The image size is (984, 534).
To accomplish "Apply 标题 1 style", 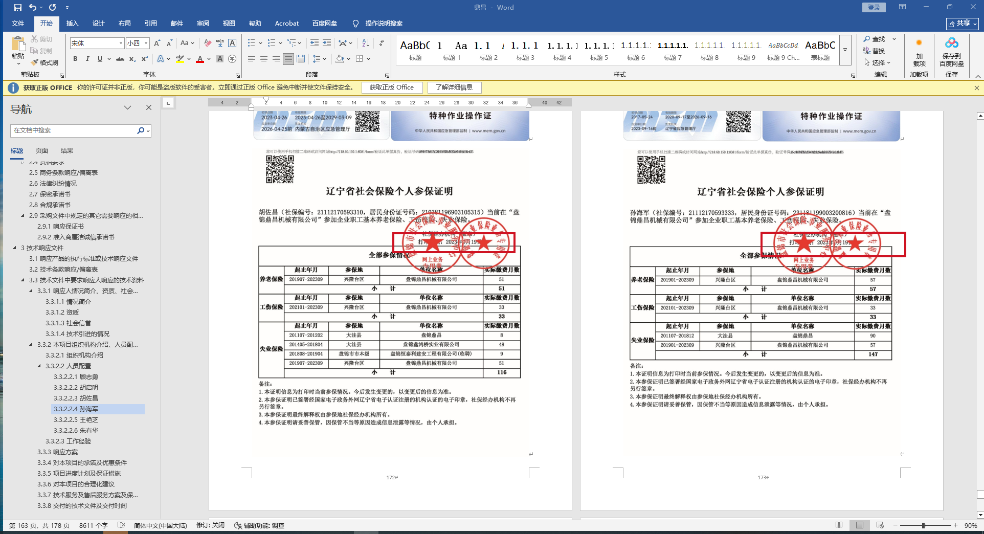I will [x=452, y=50].
